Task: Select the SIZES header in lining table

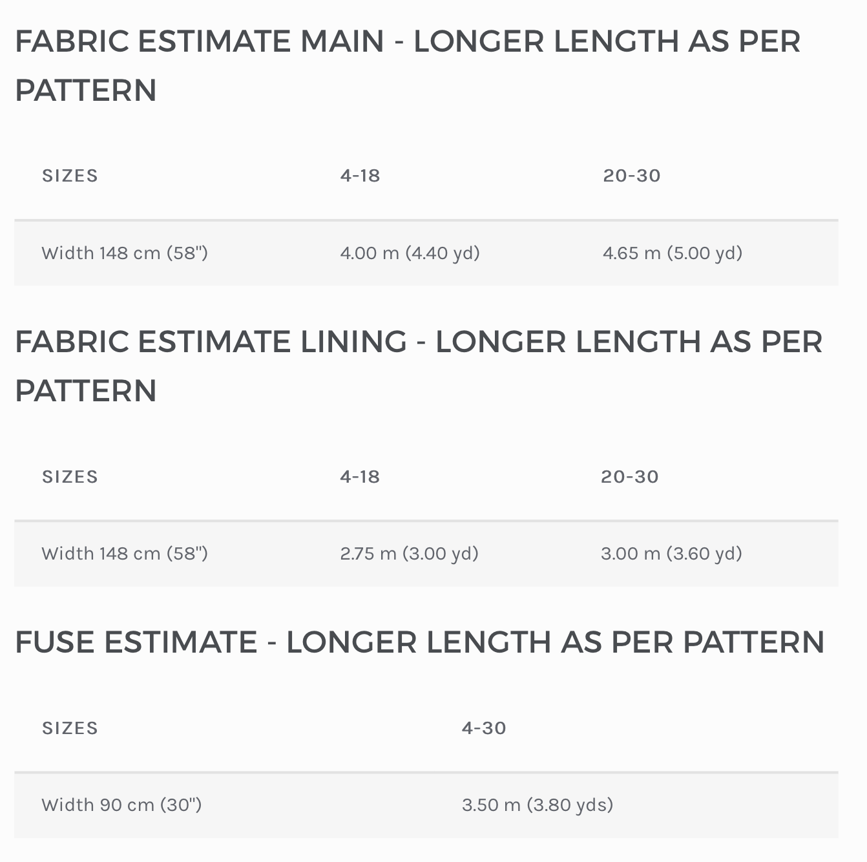Action: click(70, 477)
